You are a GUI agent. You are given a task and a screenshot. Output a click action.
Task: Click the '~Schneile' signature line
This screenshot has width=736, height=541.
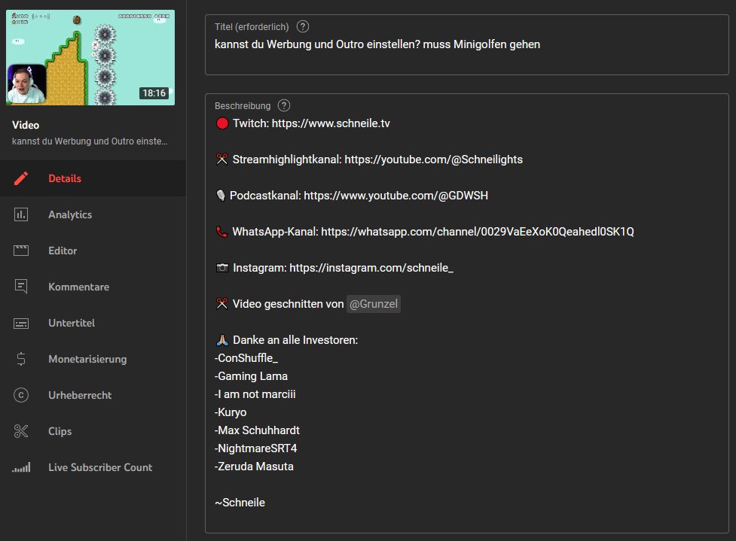click(x=240, y=503)
